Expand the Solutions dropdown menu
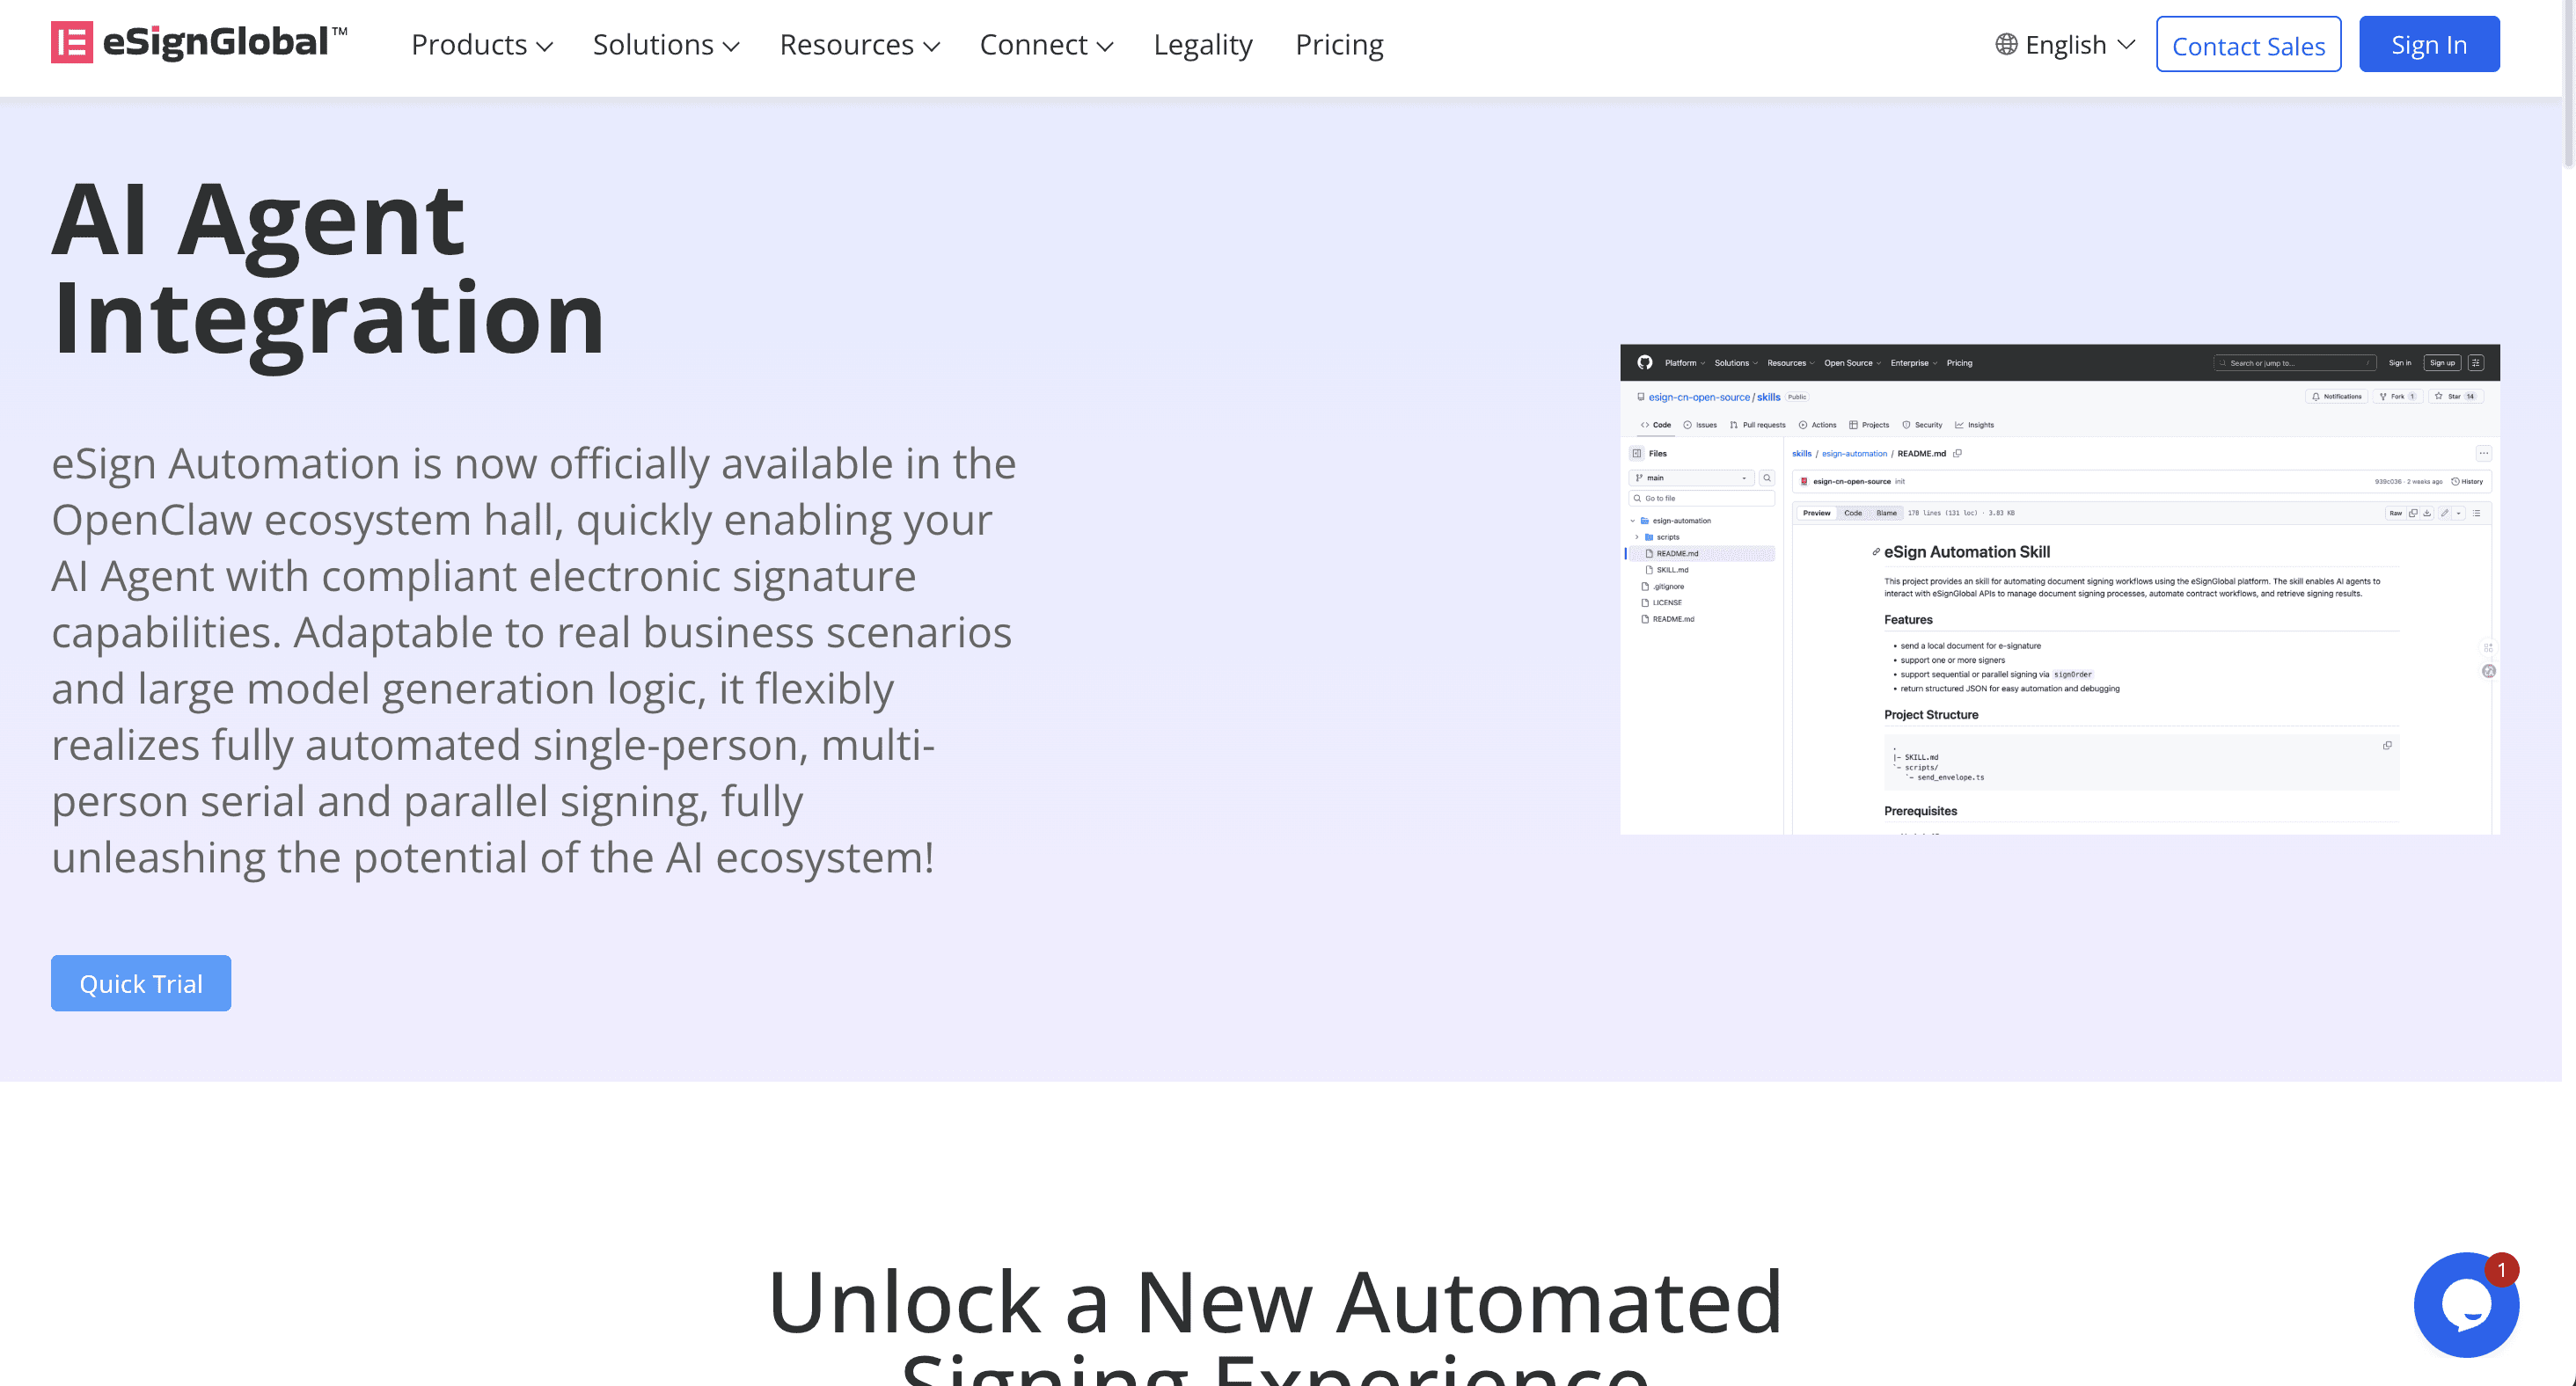This screenshot has height=1386, width=2576. click(x=666, y=45)
